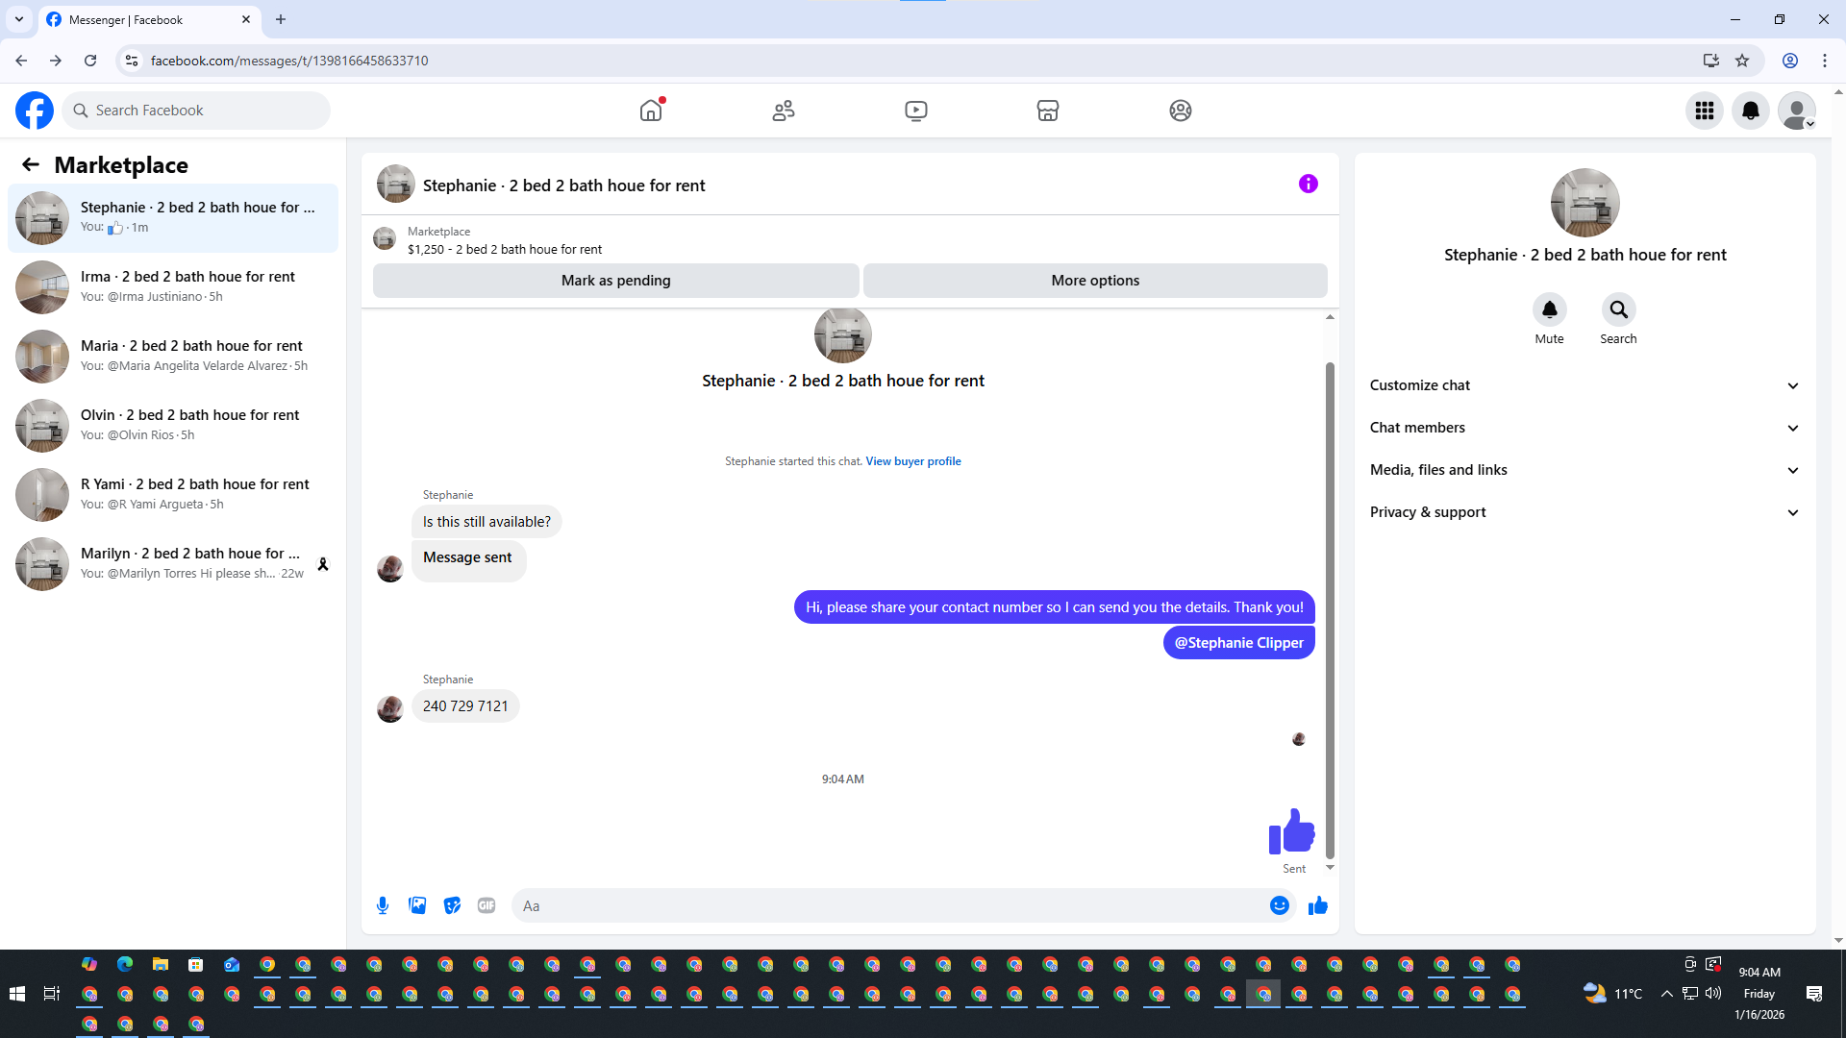Click the voice clip microphone icon

pyautogui.click(x=383, y=905)
